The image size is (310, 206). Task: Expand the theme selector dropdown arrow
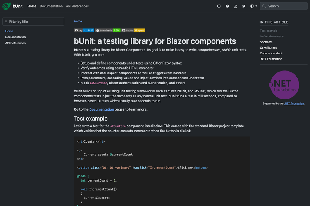257,6
